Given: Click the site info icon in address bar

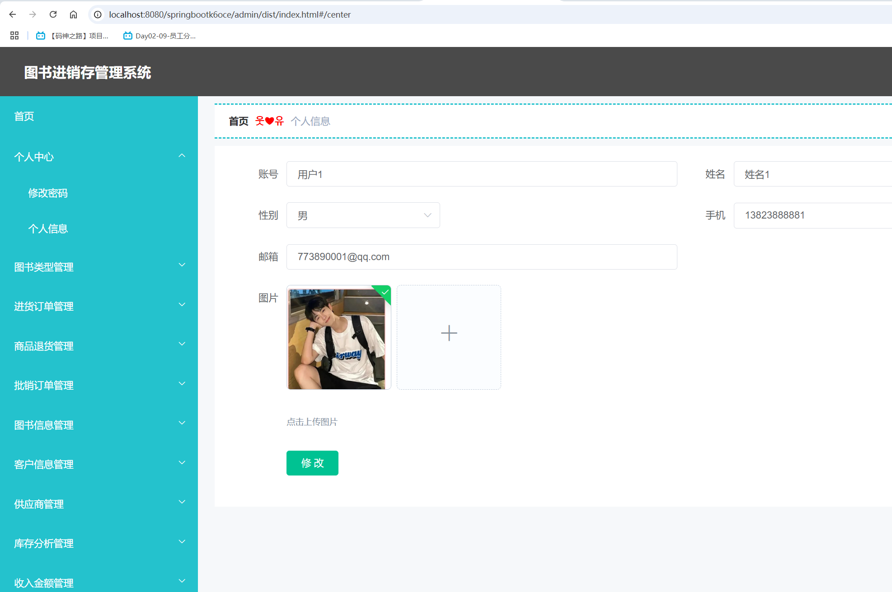Looking at the screenshot, I should 98,14.
